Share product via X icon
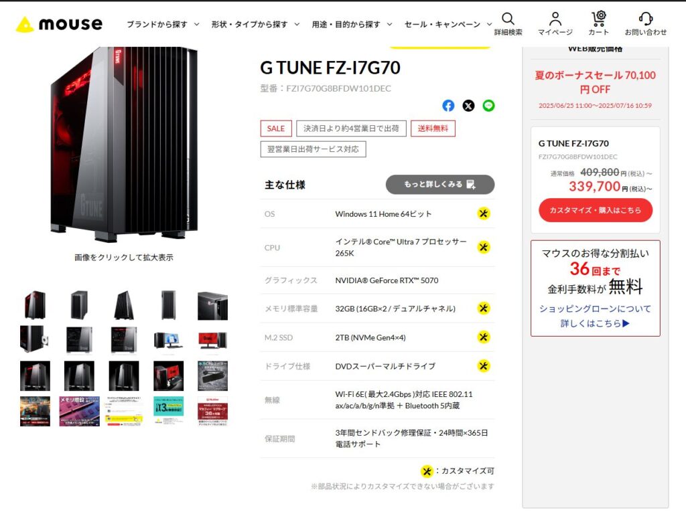Screen dimensions: 686x514 click(x=468, y=106)
